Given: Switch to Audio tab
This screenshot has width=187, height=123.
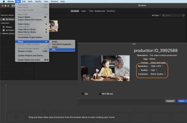Looking at the screenshot, I should coord(84,11).
